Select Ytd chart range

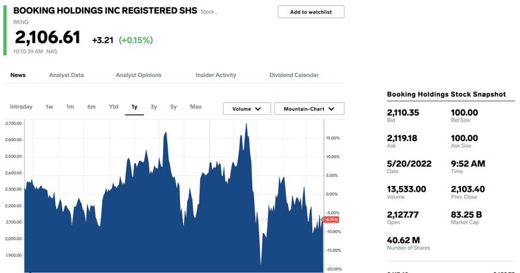pos(113,107)
